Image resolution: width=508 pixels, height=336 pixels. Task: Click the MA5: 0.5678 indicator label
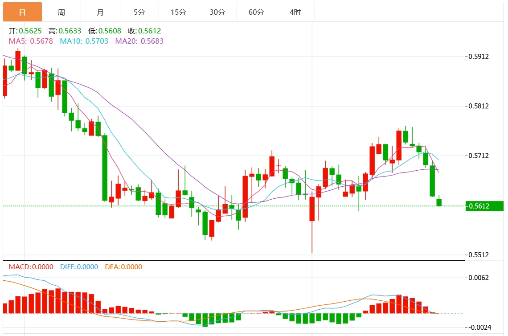click(x=31, y=41)
